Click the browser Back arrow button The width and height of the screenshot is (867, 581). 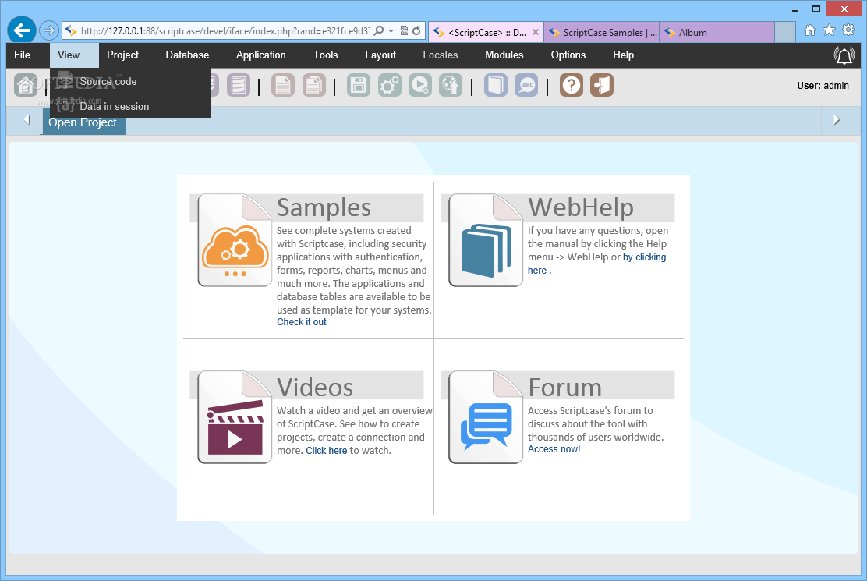22,30
